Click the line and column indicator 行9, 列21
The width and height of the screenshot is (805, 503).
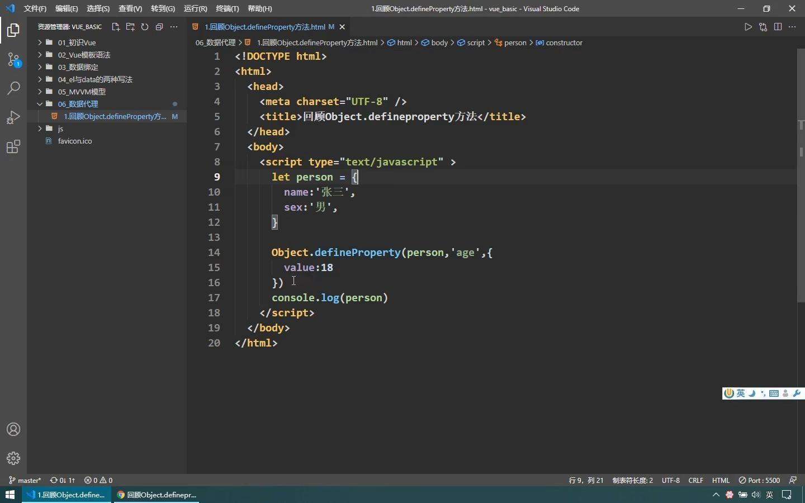[586, 480]
